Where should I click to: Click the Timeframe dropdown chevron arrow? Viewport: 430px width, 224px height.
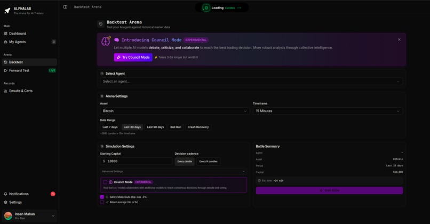pyautogui.click(x=398, y=111)
